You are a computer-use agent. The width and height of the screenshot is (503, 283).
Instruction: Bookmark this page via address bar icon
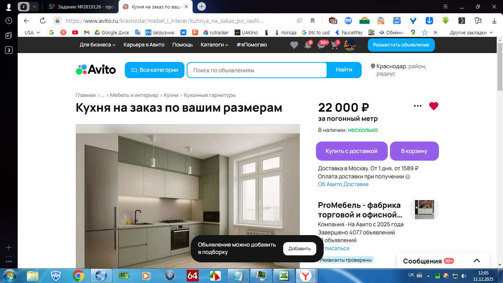click(x=313, y=21)
